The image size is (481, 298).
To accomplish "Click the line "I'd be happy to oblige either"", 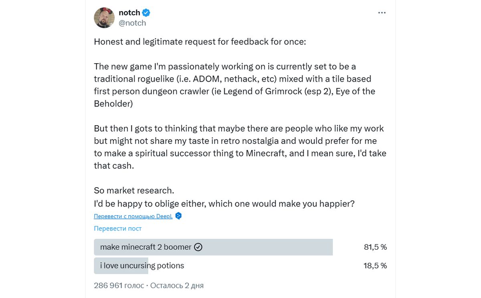I will 224,204.
